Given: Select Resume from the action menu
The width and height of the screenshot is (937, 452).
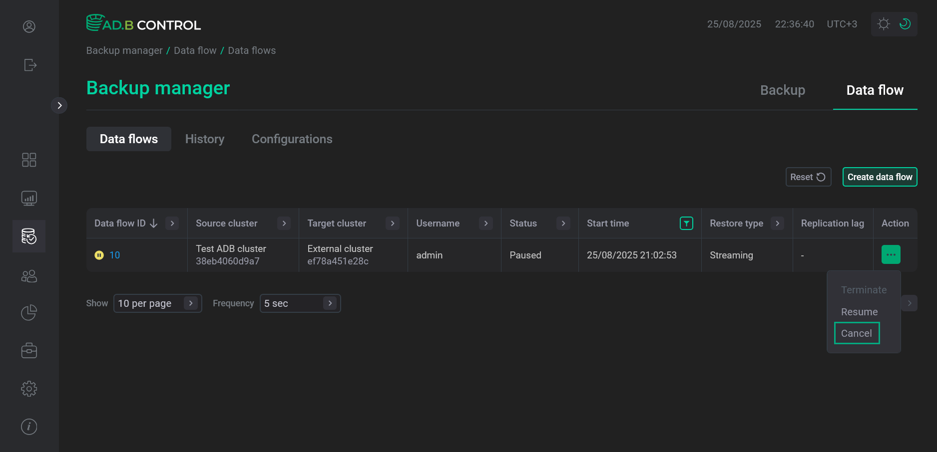Looking at the screenshot, I should click(x=859, y=311).
